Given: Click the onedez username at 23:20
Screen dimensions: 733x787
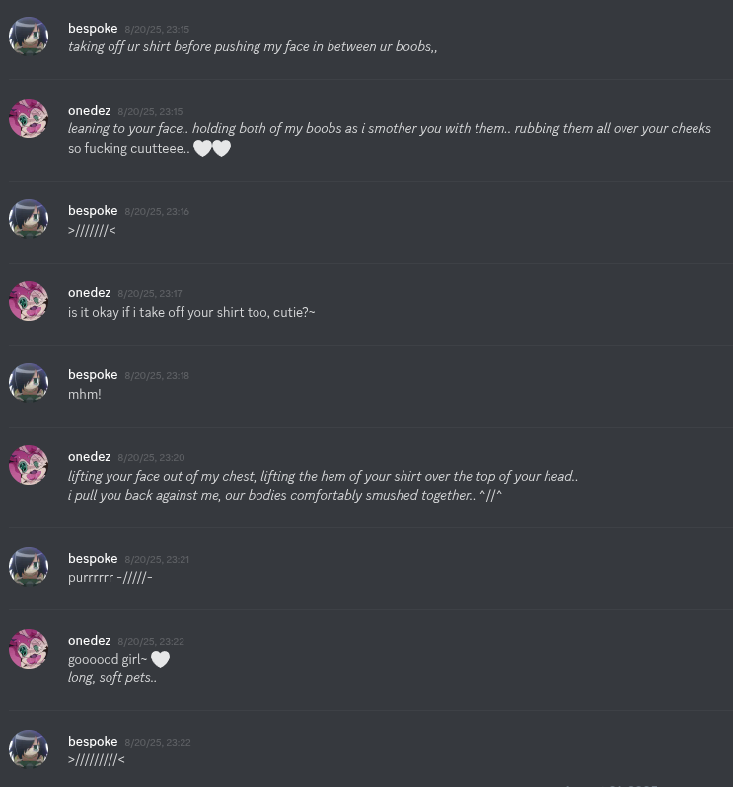Looking at the screenshot, I should 89,457.
